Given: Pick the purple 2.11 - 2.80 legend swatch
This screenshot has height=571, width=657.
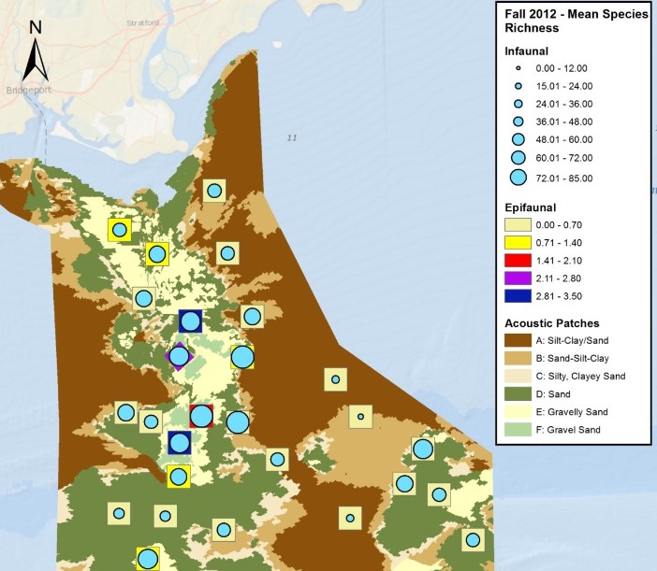Looking at the screenshot, I should click(518, 278).
